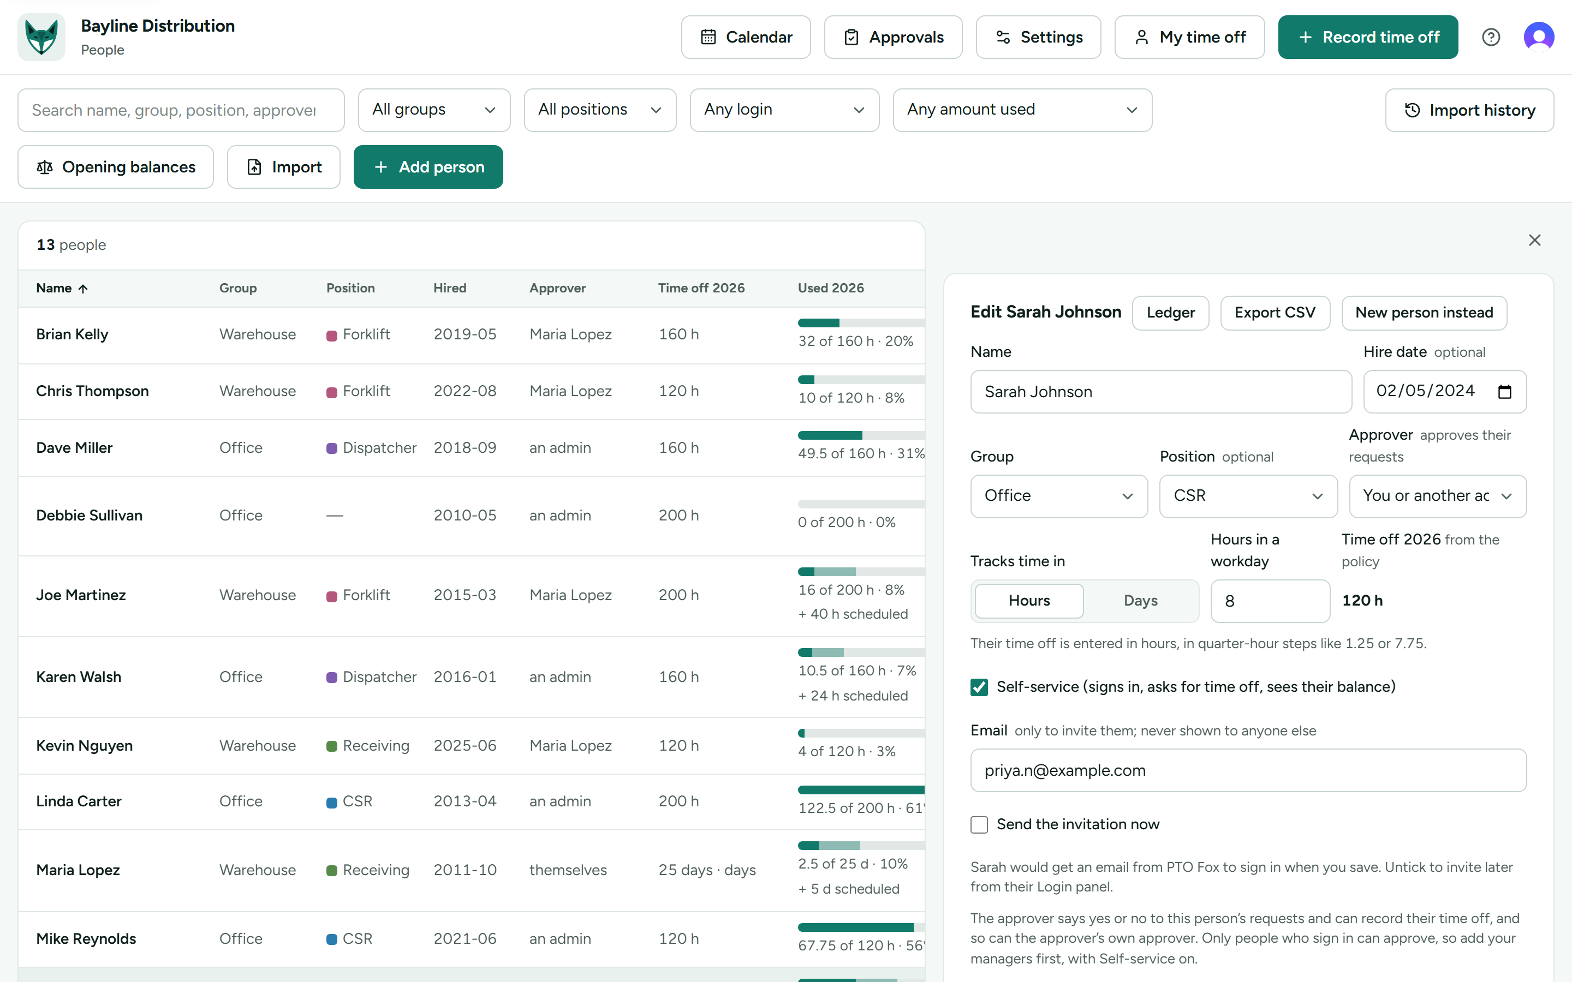Click the Import button

(x=284, y=167)
